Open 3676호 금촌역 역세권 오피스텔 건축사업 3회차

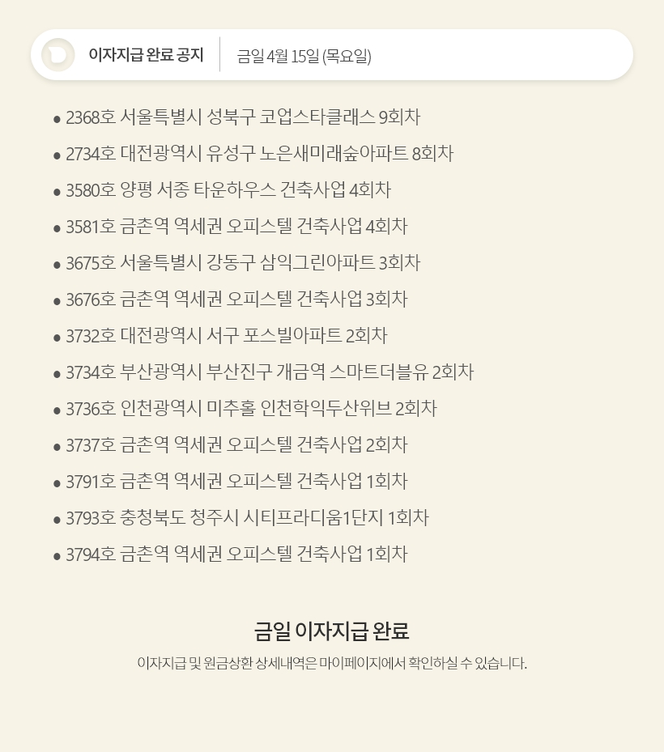[x=236, y=300]
